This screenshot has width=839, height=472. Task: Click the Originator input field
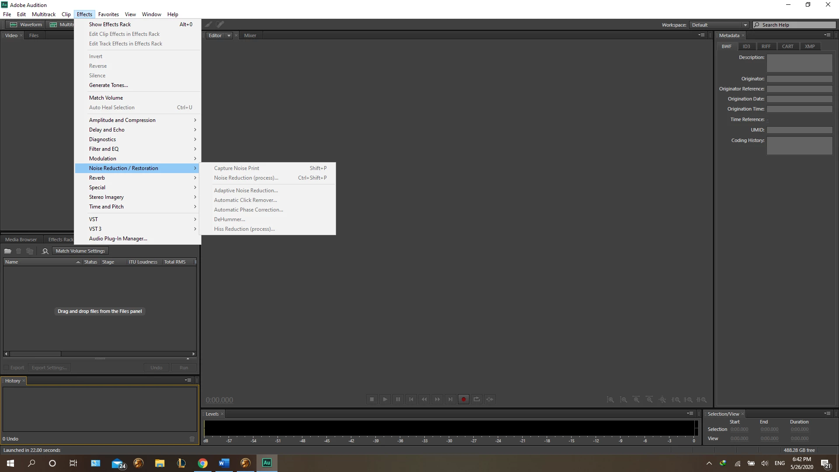coord(799,79)
